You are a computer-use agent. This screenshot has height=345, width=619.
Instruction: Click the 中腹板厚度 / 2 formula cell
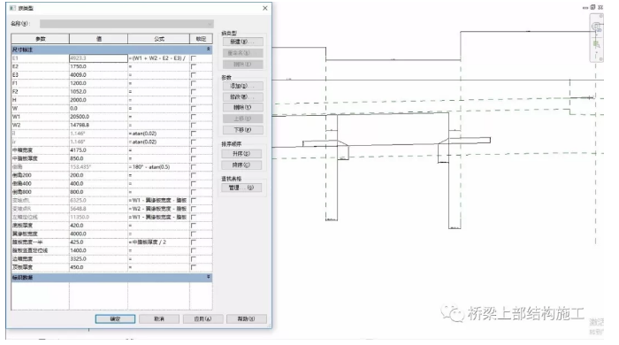coord(158,242)
